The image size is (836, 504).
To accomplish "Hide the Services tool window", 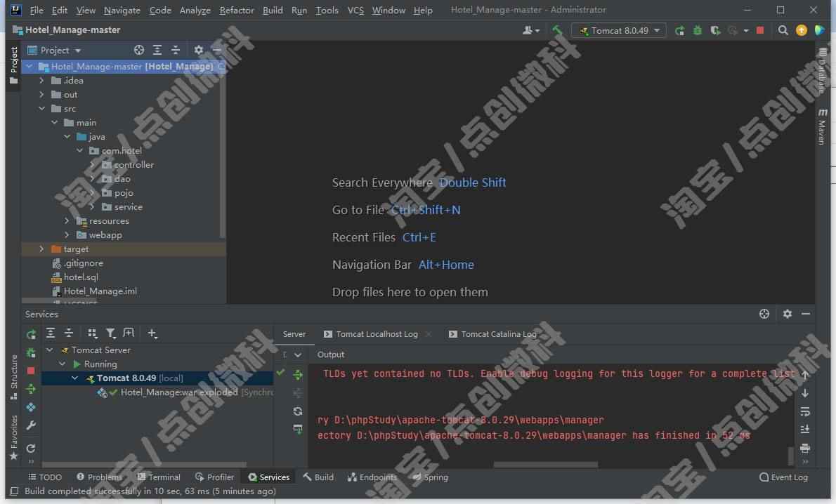I will [806, 314].
